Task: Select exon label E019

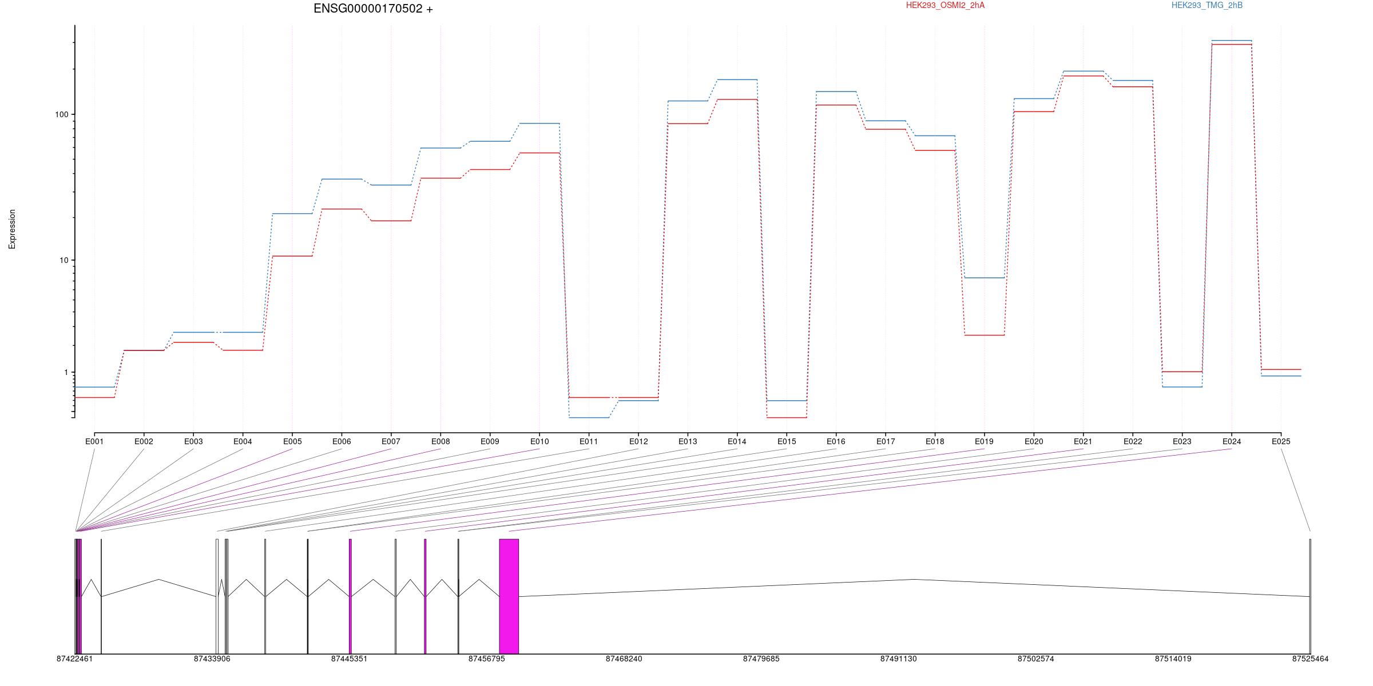Action: tap(985, 441)
